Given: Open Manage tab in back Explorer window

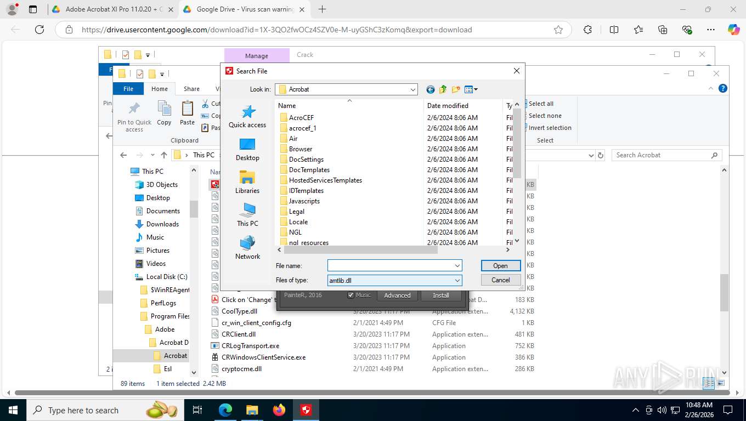Looking at the screenshot, I should 257,55.
